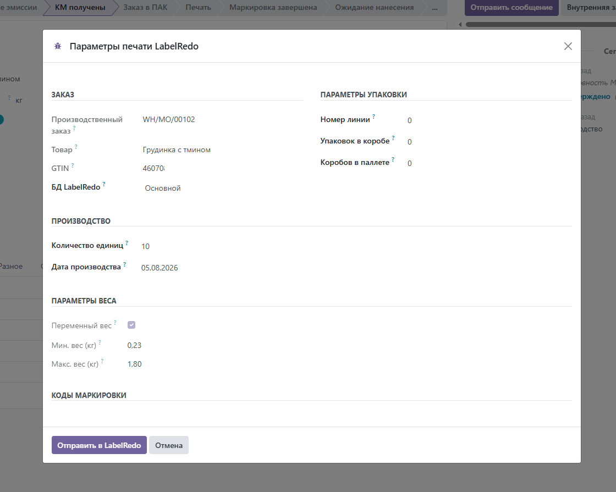
Task: Open the БД LabelRedo dropdown showing Основной
Action: (x=222, y=188)
